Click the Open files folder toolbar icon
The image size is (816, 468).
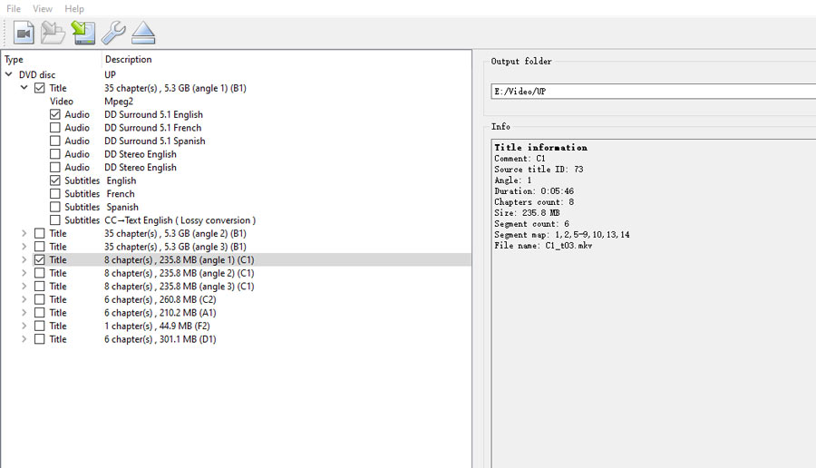click(x=53, y=33)
